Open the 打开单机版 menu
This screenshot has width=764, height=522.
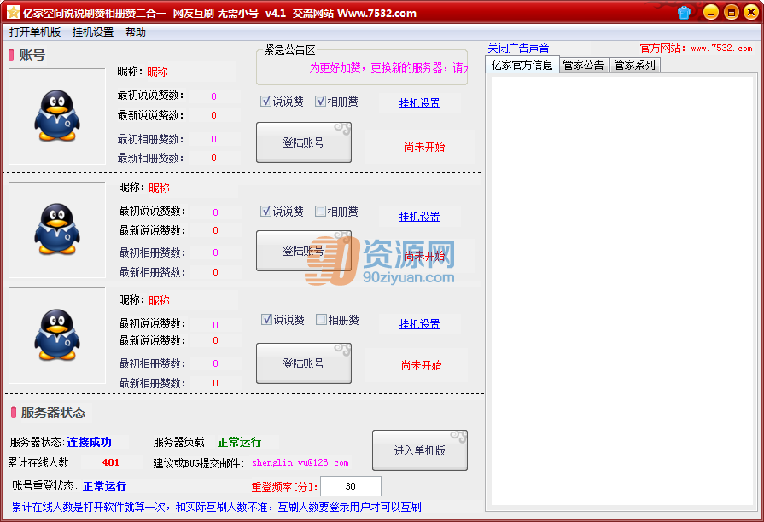point(35,32)
